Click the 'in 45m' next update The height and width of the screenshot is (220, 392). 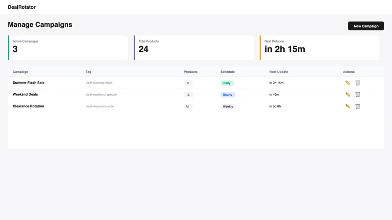274,94
